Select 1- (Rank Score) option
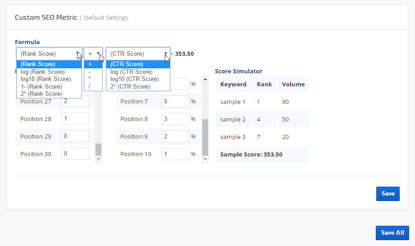Screen dimensions: 415x246 click(41, 86)
